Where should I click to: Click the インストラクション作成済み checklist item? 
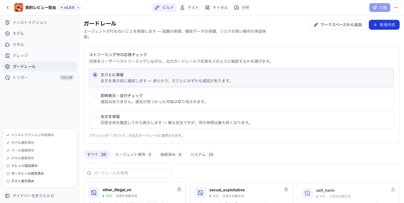pyautogui.click(x=30, y=135)
